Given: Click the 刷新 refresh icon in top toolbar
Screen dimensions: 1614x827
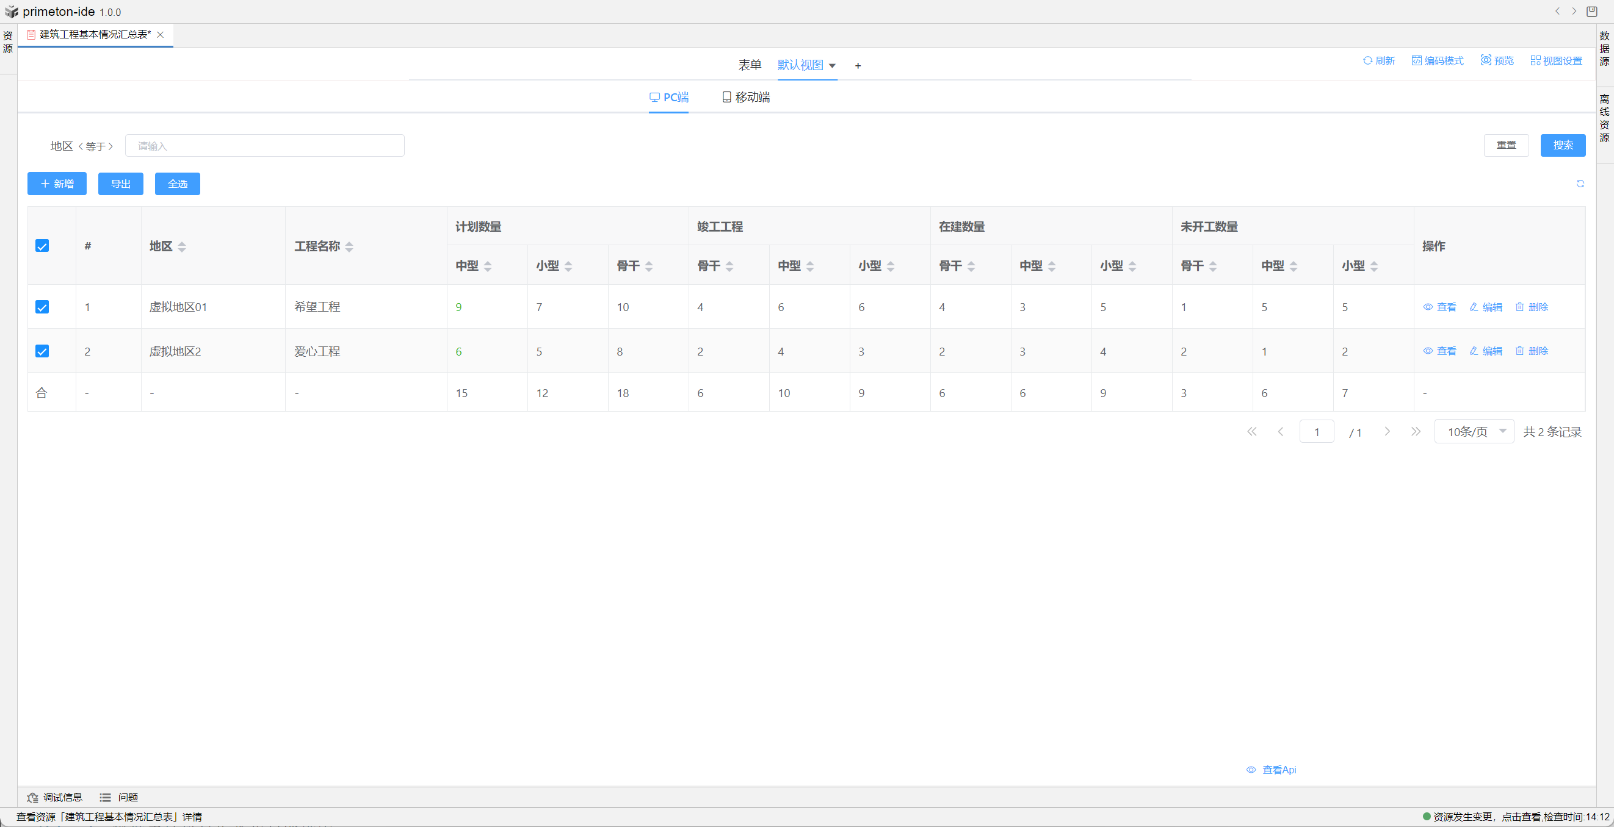Looking at the screenshot, I should tap(1367, 61).
